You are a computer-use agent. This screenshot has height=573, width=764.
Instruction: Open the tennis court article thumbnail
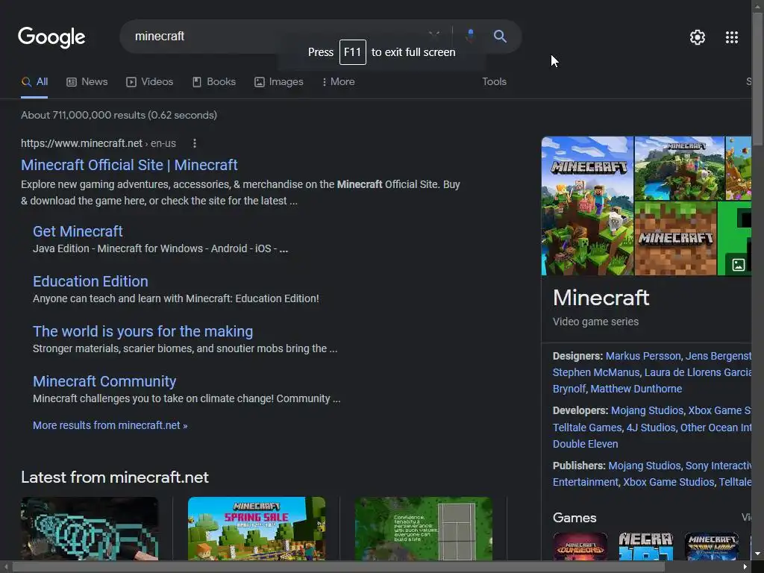424,529
